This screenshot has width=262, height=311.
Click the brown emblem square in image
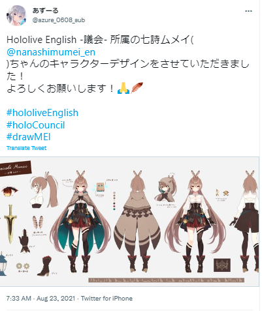tap(222, 265)
